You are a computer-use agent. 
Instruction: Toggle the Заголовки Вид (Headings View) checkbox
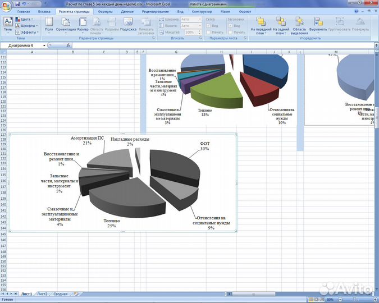230,26
